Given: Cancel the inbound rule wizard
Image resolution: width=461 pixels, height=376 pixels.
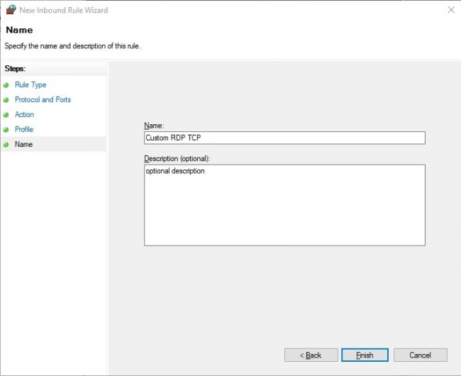Looking at the screenshot, I should 420,355.
